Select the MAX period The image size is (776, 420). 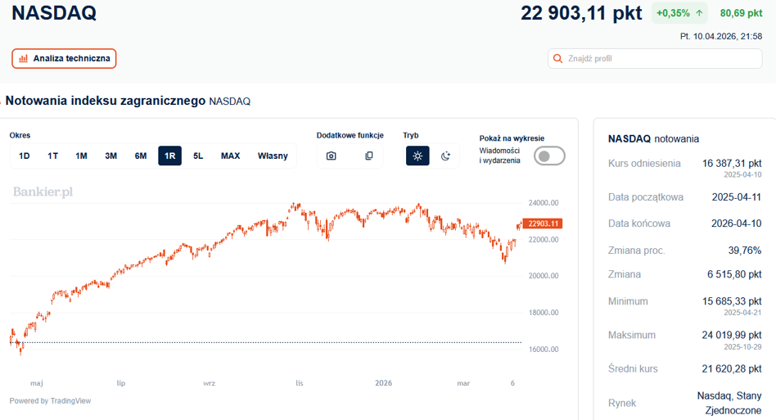pyautogui.click(x=230, y=156)
